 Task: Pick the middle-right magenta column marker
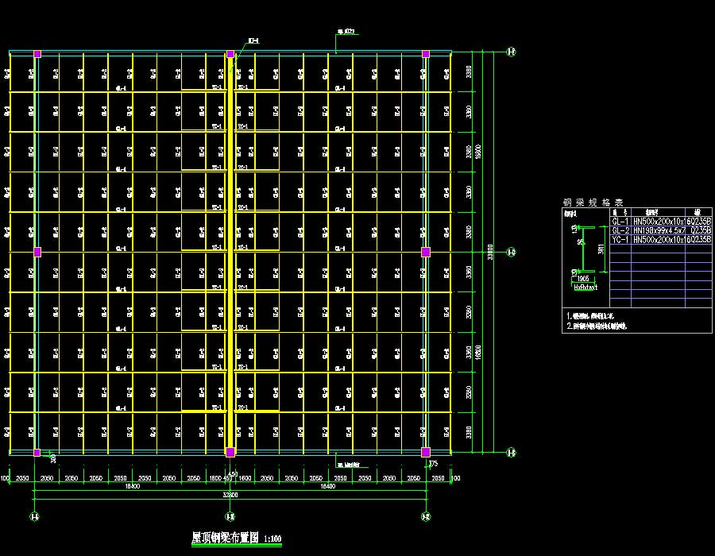click(x=426, y=252)
